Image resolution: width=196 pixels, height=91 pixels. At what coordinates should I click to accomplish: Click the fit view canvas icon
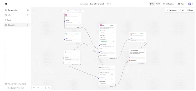(42, 88)
